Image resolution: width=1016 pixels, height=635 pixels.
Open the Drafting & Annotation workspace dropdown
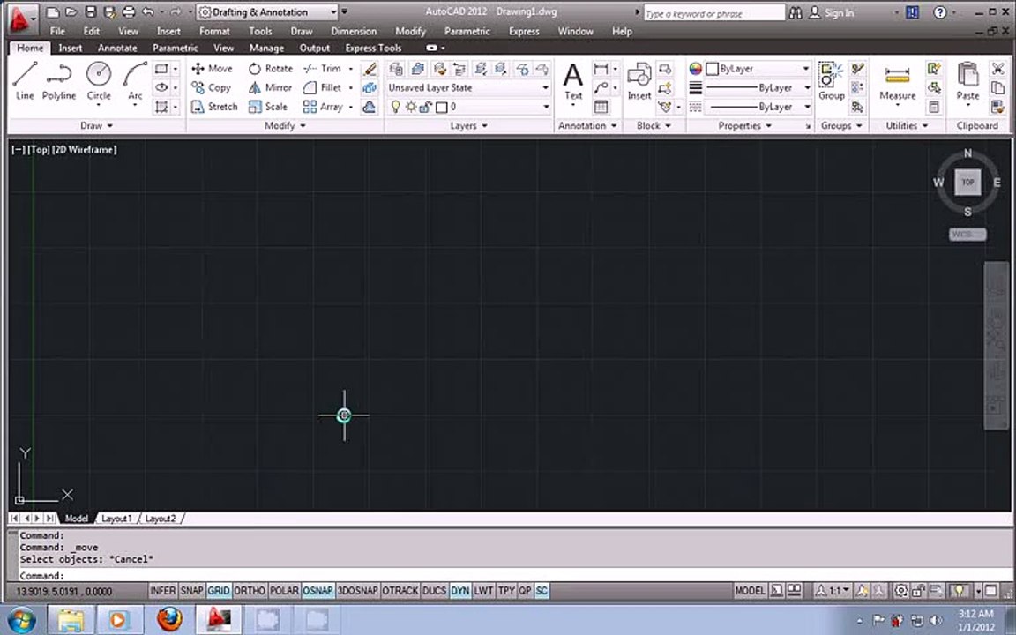pos(267,11)
